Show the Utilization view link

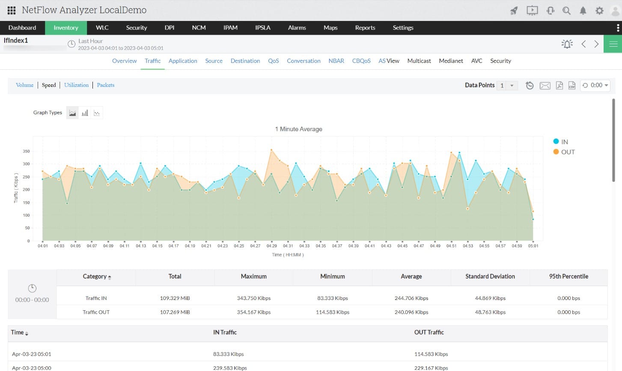point(76,85)
